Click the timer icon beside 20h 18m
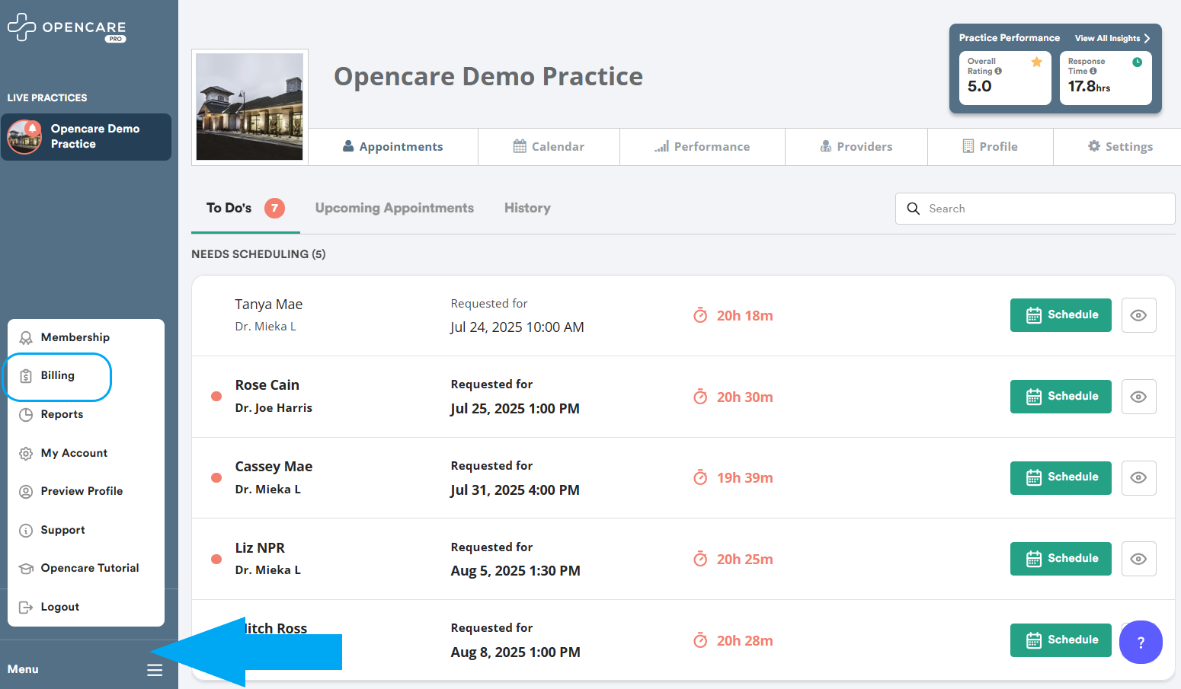This screenshot has height=689, width=1181. coord(700,315)
